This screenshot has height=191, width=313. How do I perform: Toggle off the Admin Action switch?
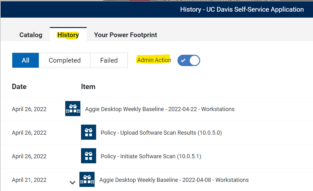[188, 60]
